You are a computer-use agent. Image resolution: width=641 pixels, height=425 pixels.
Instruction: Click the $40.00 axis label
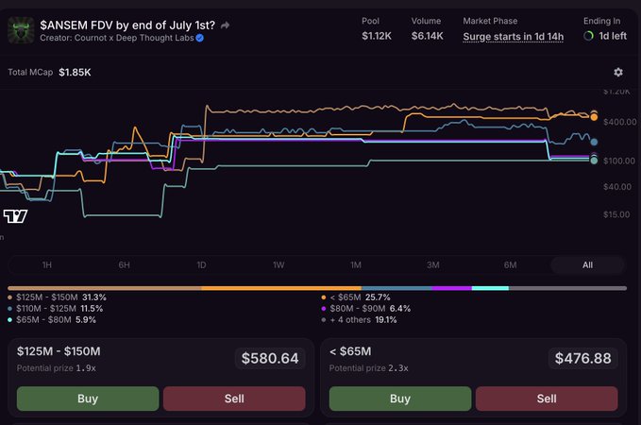click(x=617, y=187)
